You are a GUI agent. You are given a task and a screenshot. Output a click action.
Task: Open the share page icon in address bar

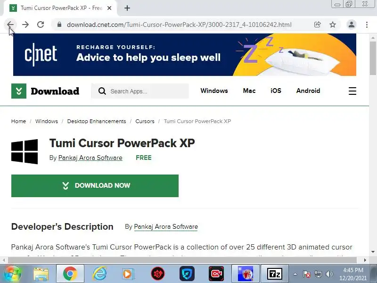tap(317, 25)
